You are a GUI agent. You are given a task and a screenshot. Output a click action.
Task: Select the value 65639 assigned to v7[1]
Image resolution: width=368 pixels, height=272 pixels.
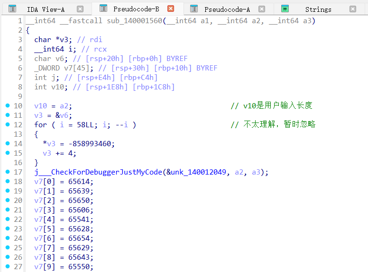[79, 191]
